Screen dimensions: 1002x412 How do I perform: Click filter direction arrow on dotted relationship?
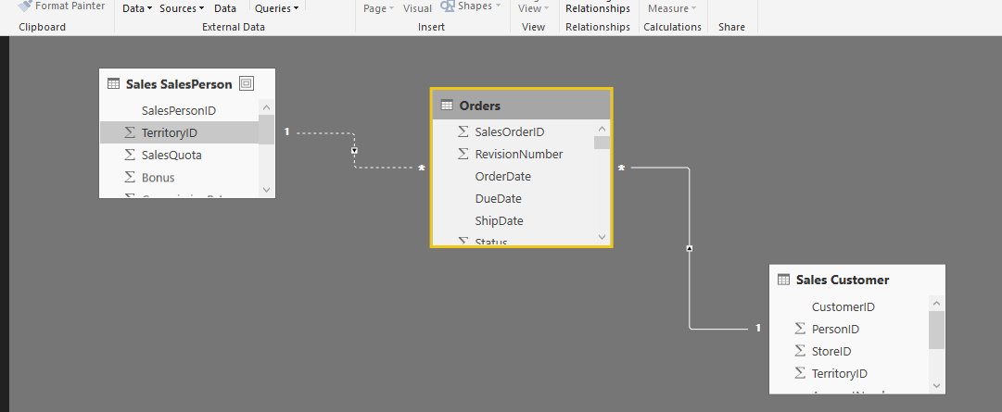(355, 151)
